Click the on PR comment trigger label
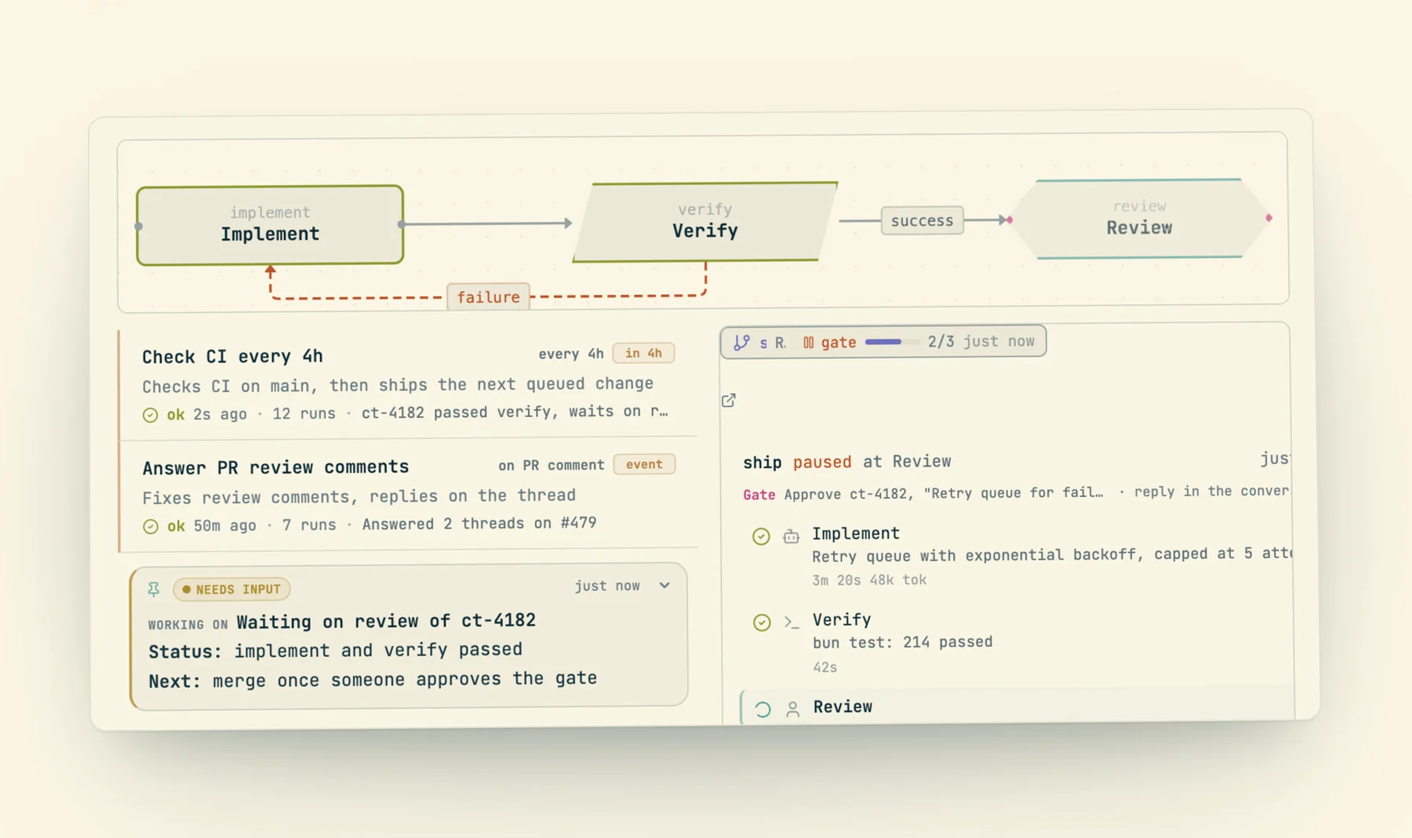Image resolution: width=1412 pixels, height=838 pixels. (551, 465)
